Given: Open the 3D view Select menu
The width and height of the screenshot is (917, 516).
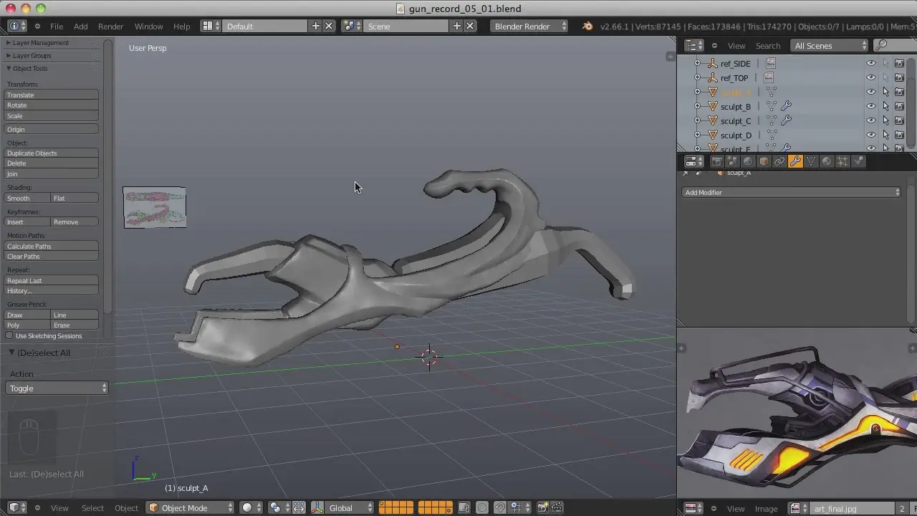Looking at the screenshot, I should pyautogui.click(x=92, y=507).
